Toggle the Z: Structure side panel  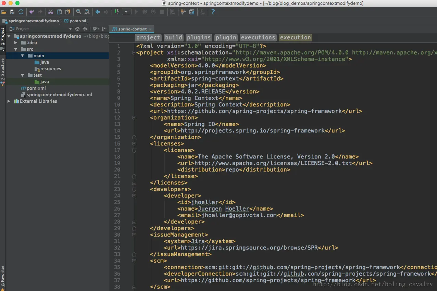tap(3, 69)
